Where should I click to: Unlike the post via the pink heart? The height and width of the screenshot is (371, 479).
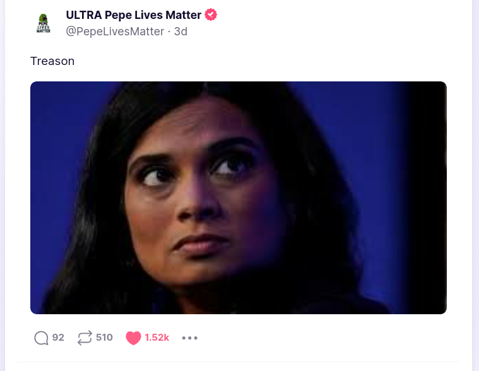tap(133, 338)
